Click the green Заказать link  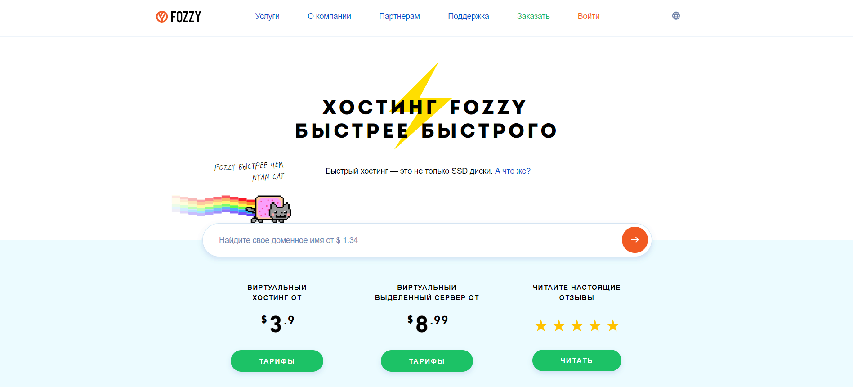(x=533, y=16)
